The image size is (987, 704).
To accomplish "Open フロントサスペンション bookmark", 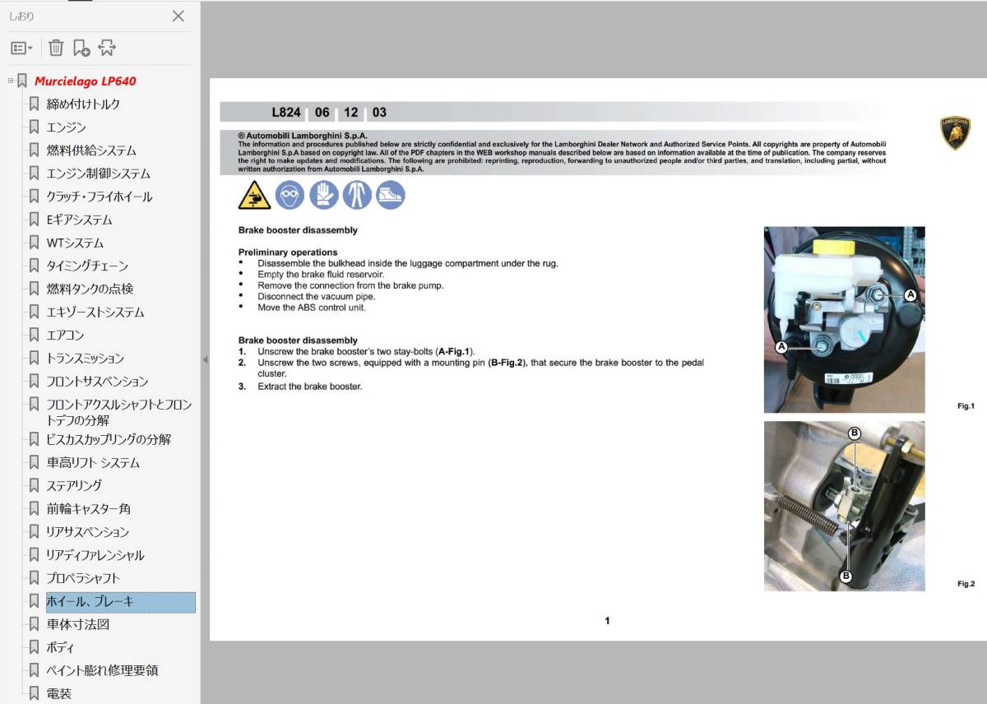I will coord(98,381).
